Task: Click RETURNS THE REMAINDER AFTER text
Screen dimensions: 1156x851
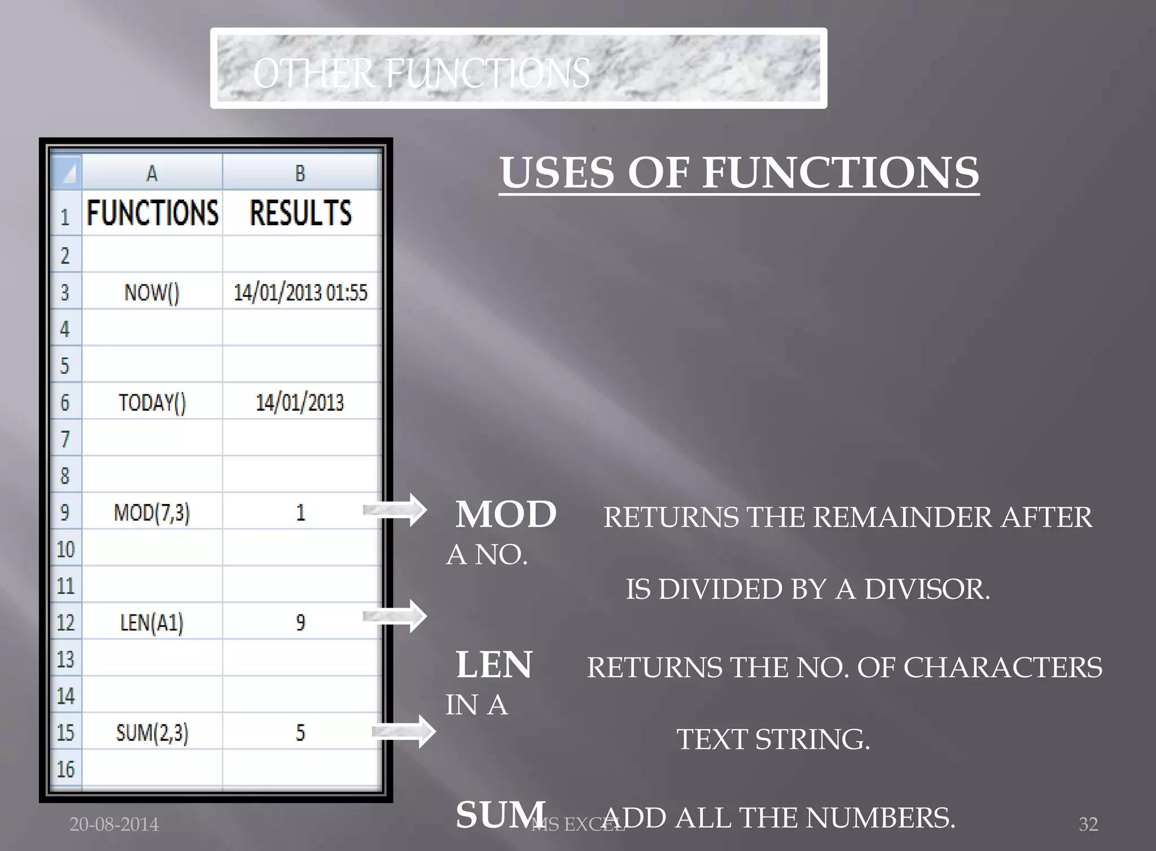Action: [x=848, y=517]
